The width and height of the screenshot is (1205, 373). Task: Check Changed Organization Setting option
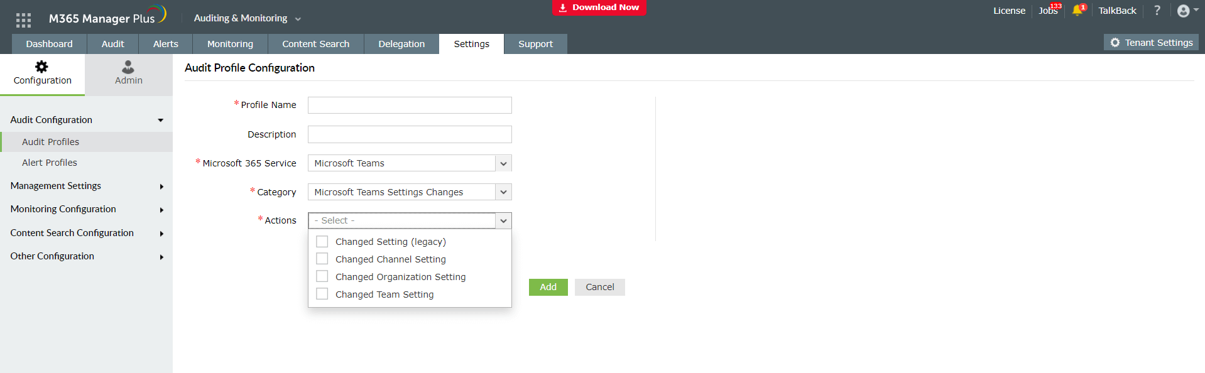pos(322,277)
